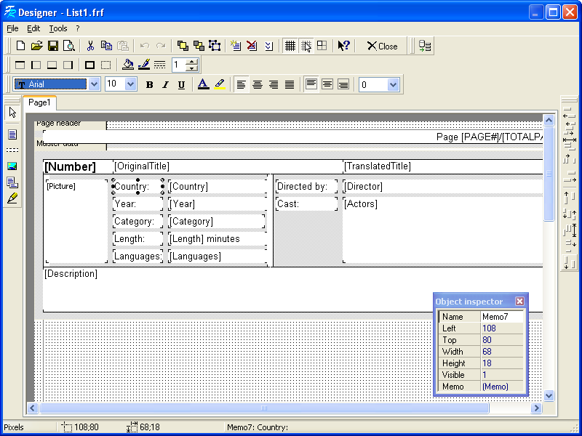Click the font color button

click(203, 84)
